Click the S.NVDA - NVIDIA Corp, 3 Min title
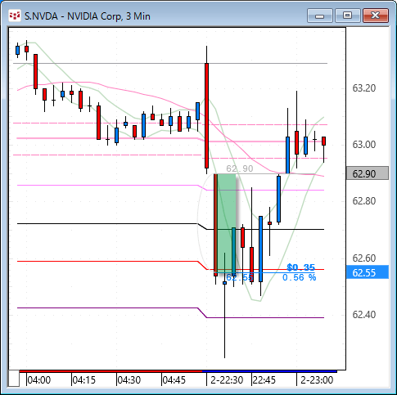The height and width of the screenshot is (395, 397). pyautogui.click(x=88, y=16)
